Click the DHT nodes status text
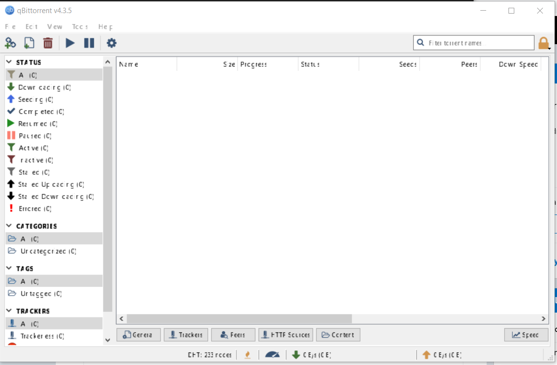This screenshot has width=557, height=365. point(210,355)
